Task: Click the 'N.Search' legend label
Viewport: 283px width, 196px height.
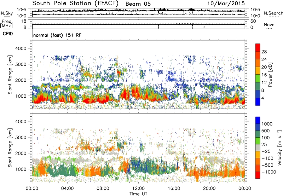Action: [273, 13]
